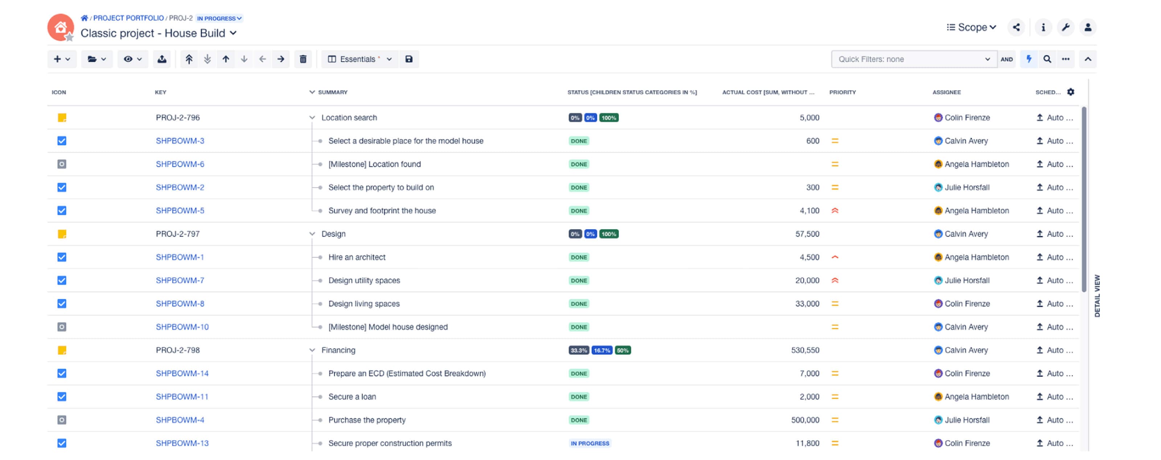Viewport: 1161px width, 460px height.
Task: Click the share icon
Action: pos(1016,28)
